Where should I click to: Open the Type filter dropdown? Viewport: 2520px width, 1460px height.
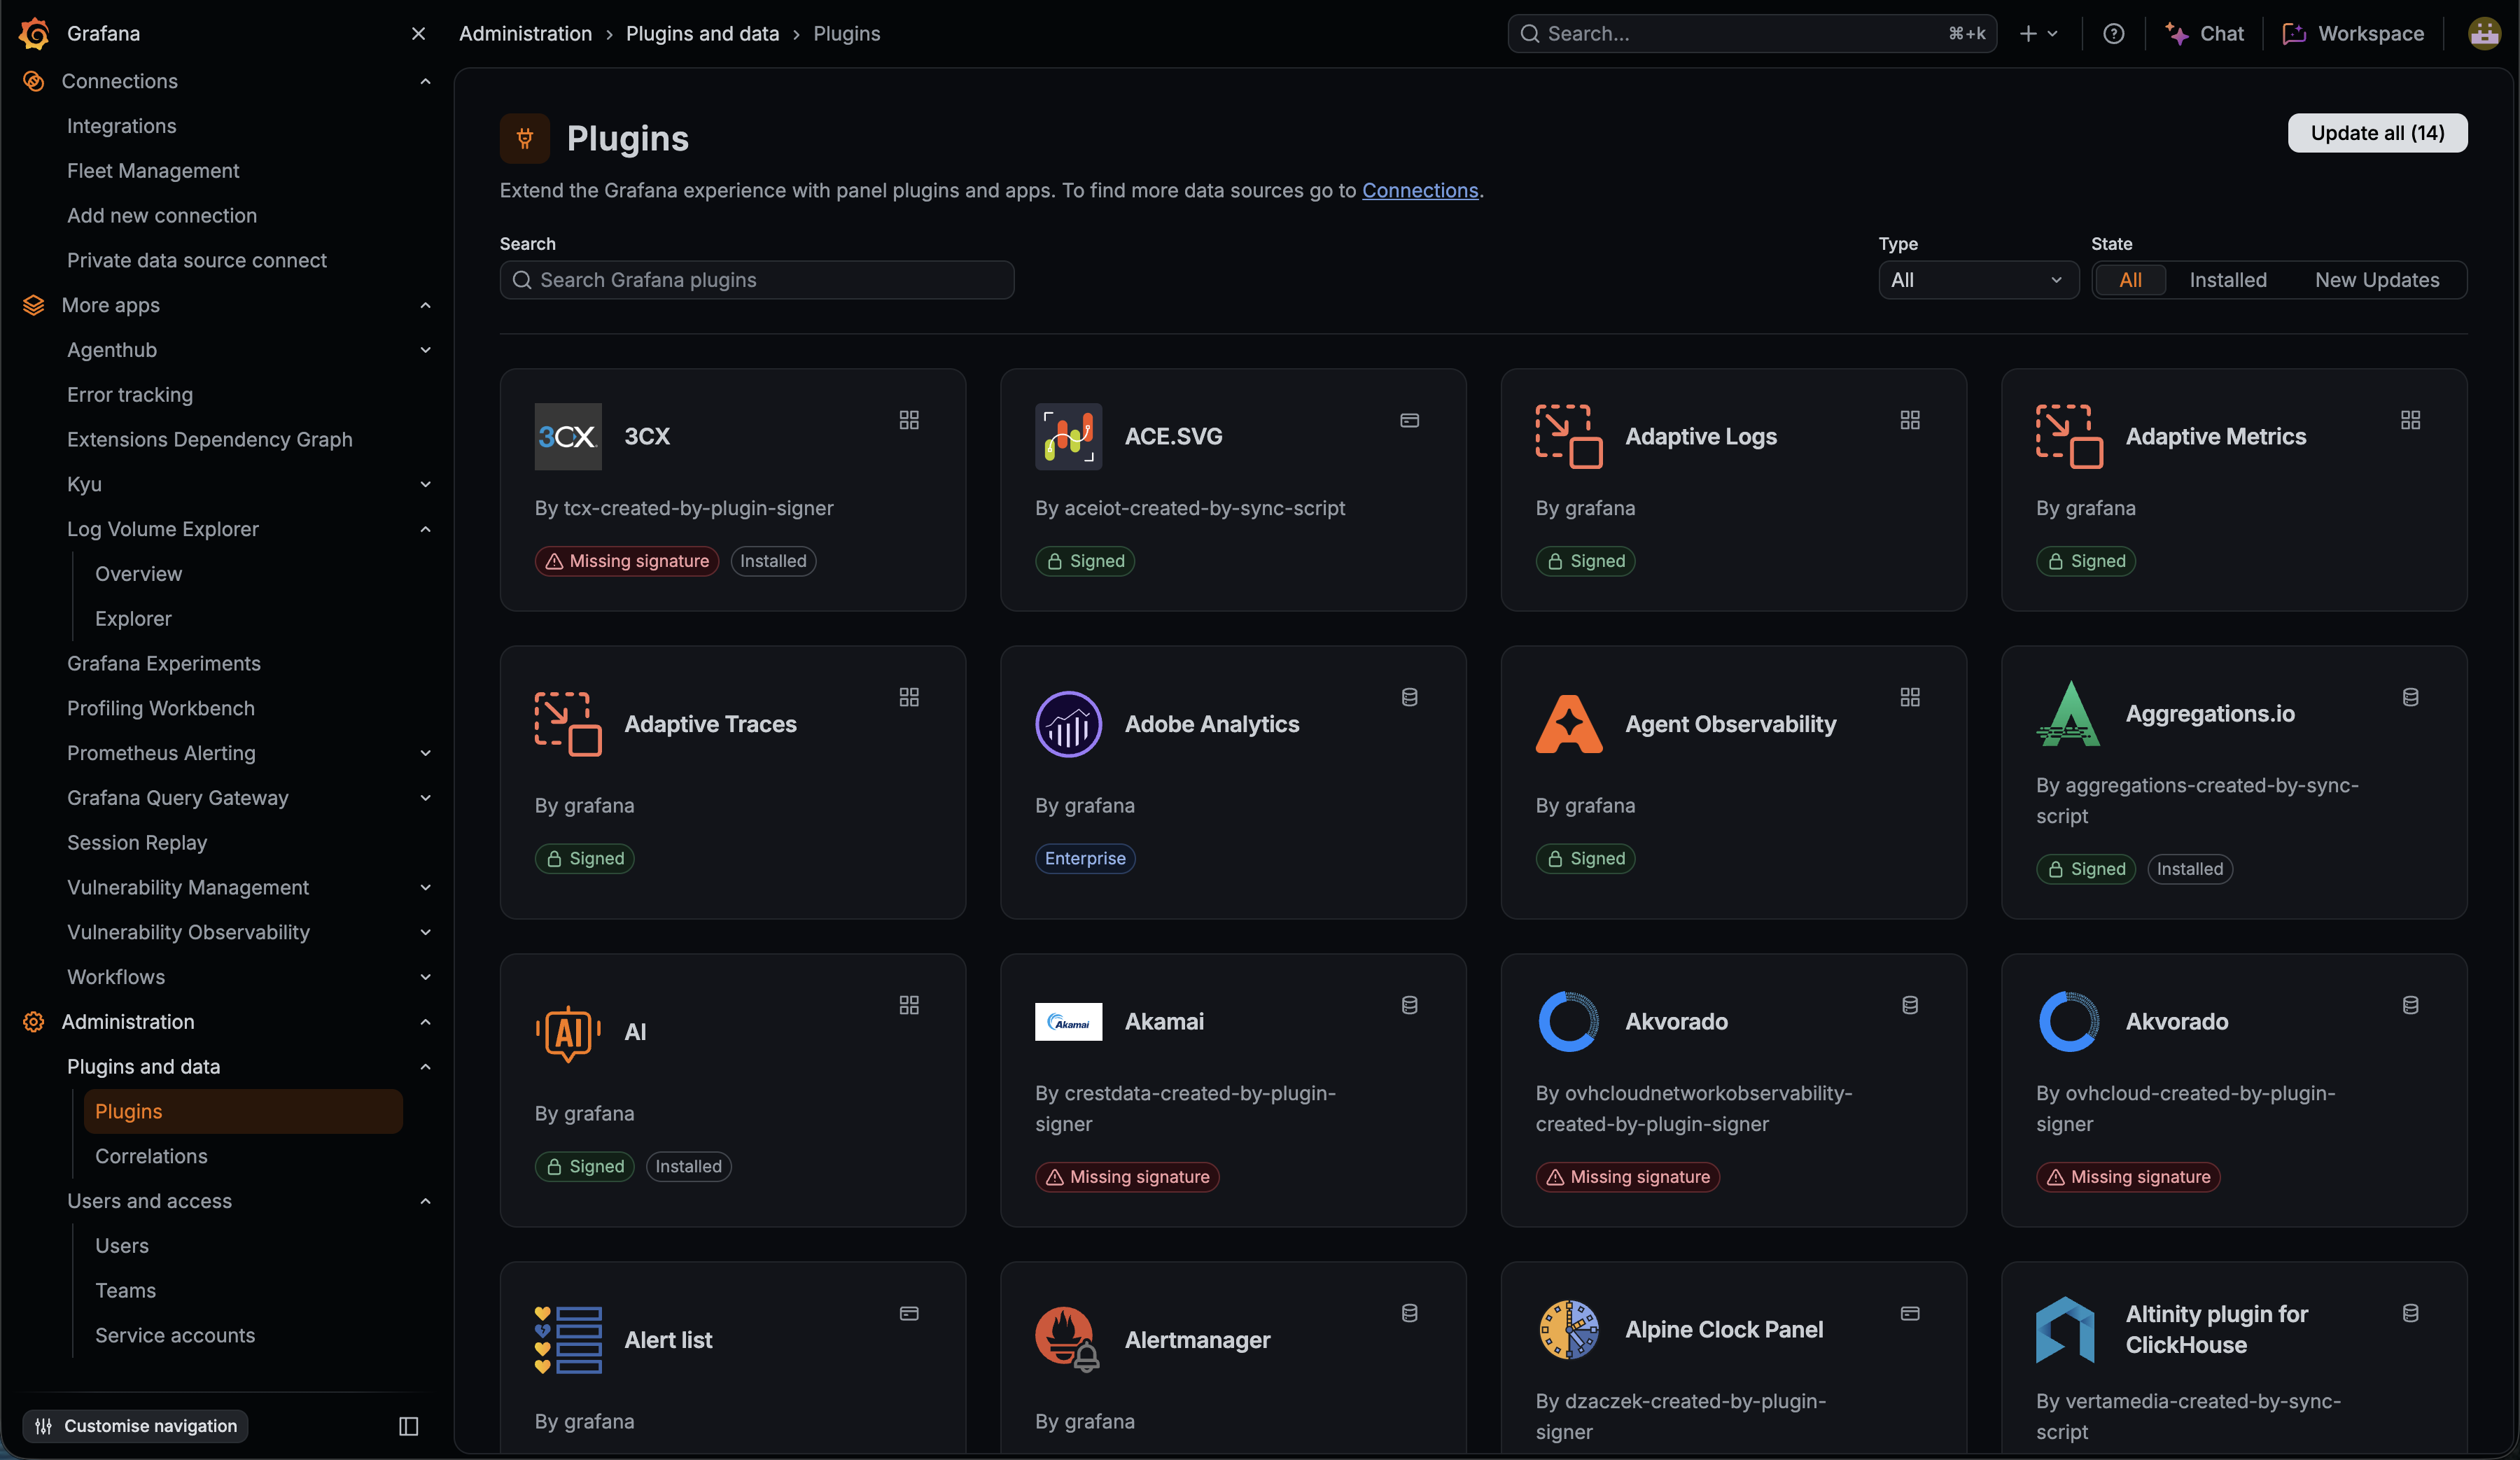click(x=1978, y=280)
